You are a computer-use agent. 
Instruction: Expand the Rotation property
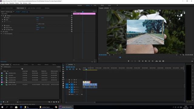(2, 25)
